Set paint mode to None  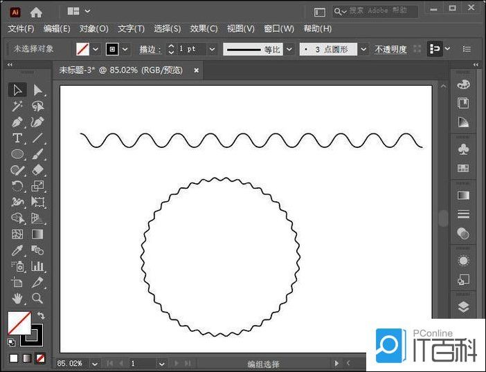(41, 358)
